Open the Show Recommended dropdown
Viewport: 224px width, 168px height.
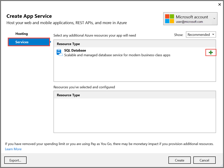click(x=201, y=34)
